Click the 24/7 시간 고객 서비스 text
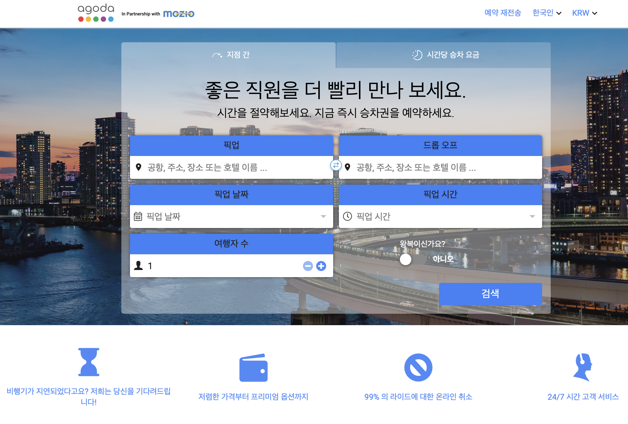Viewport: 628px width, 424px height. coord(583,397)
